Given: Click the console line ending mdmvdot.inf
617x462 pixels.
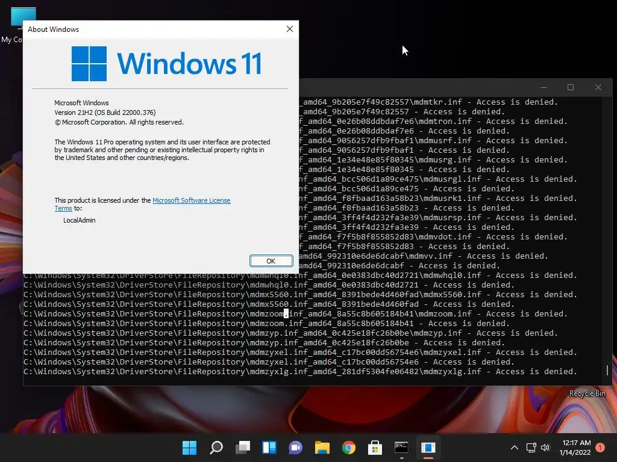Looking at the screenshot, I should coord(433,237).
